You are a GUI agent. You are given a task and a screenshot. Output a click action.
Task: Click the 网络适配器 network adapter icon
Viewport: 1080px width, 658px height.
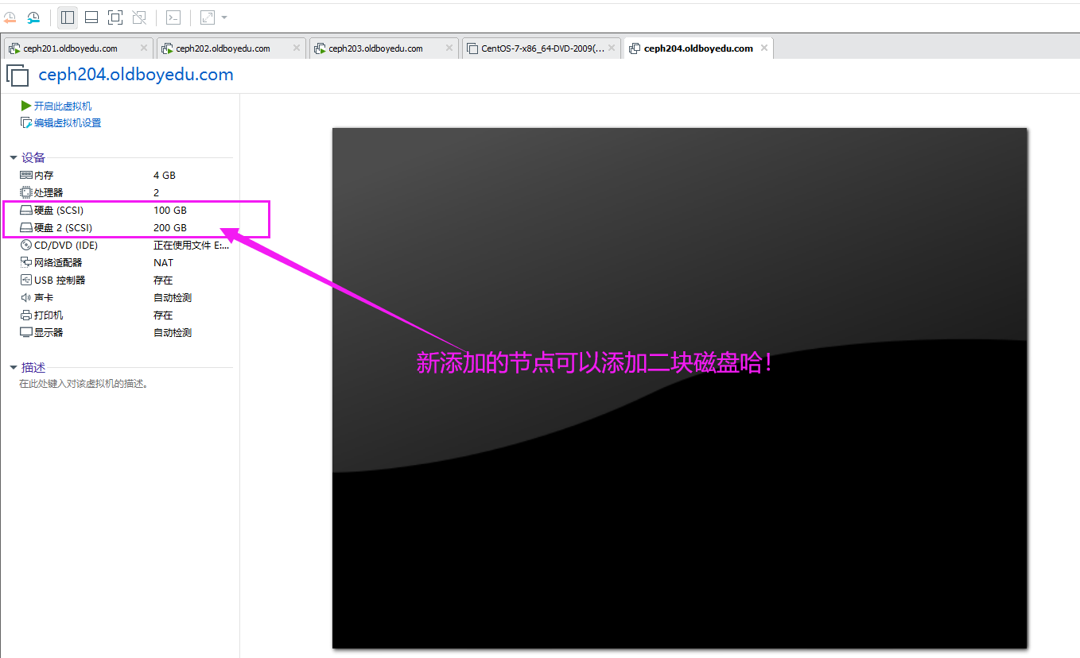(x=25, y=263)
